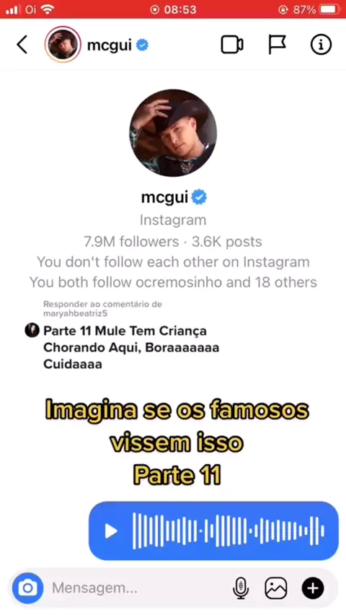Tap the microphone to record audio
The height and width of the screenshot is (615, 346).
pyautogui.click(x=241, y=588)
